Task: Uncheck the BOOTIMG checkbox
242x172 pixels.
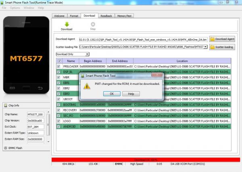Action: [58, 105]
